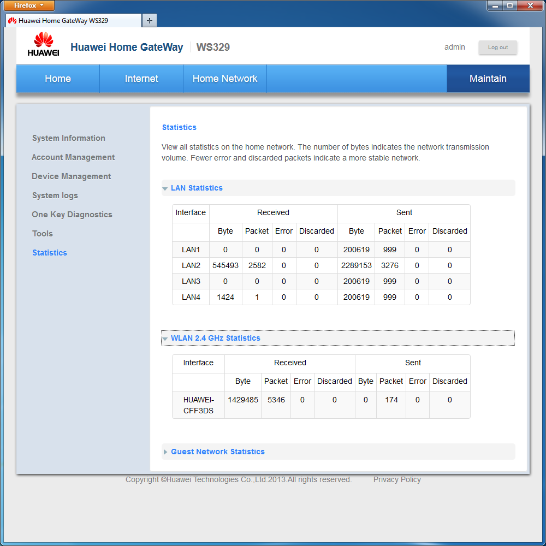Click the LAN Statistics heading text

tap(197, 188)
